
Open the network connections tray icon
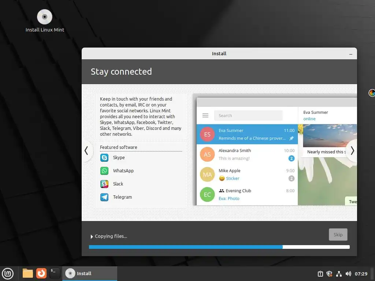[339, 274]
